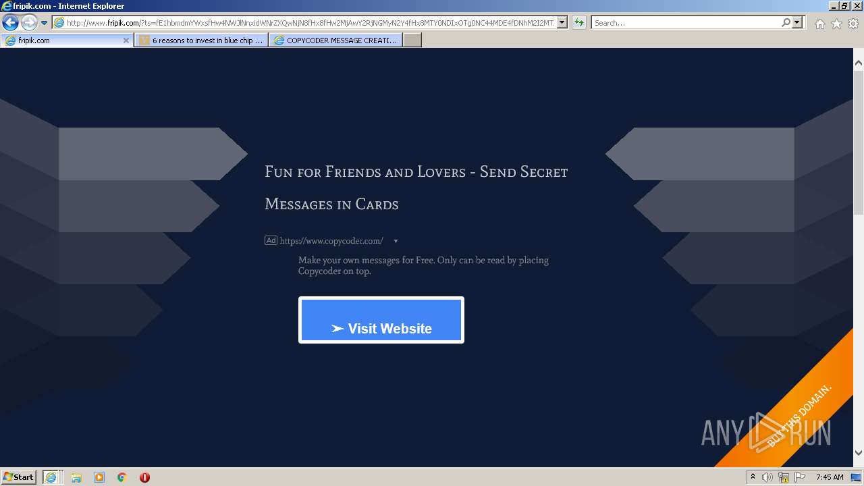Open the Favorites star icon
The height and width of the screenshot is (486, 864).
836,24
